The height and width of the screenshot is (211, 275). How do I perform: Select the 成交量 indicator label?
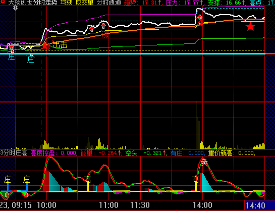(x=85, y=3)
